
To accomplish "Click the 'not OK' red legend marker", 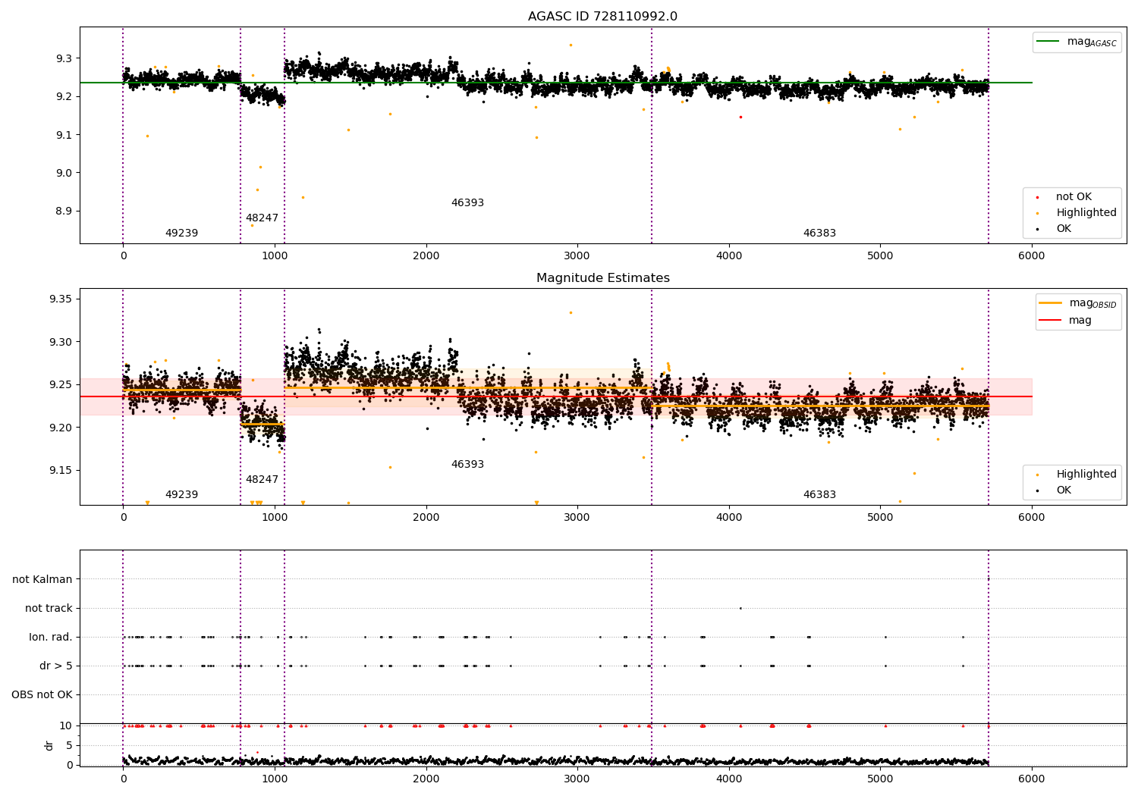I will coord(1037,197).
